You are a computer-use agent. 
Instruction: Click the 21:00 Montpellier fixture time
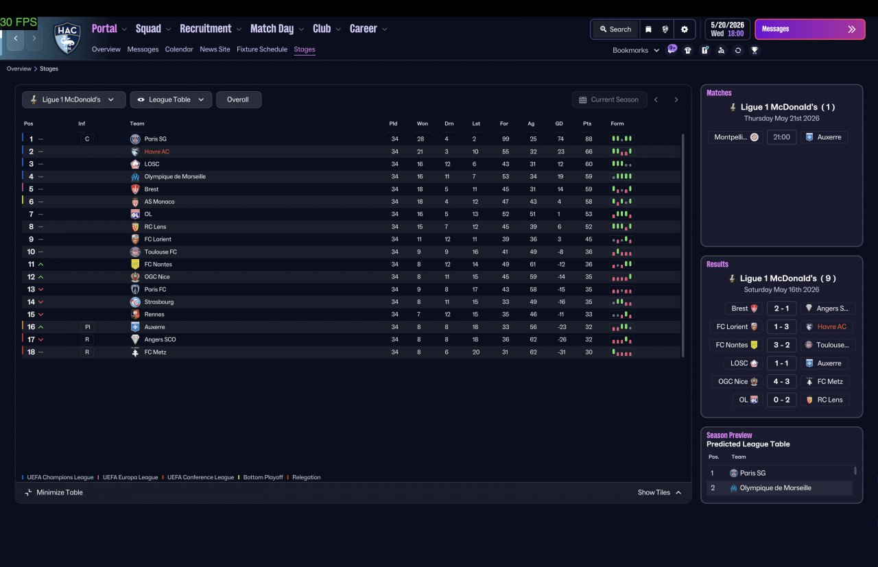pyautogui.click(x=781, y=137)
